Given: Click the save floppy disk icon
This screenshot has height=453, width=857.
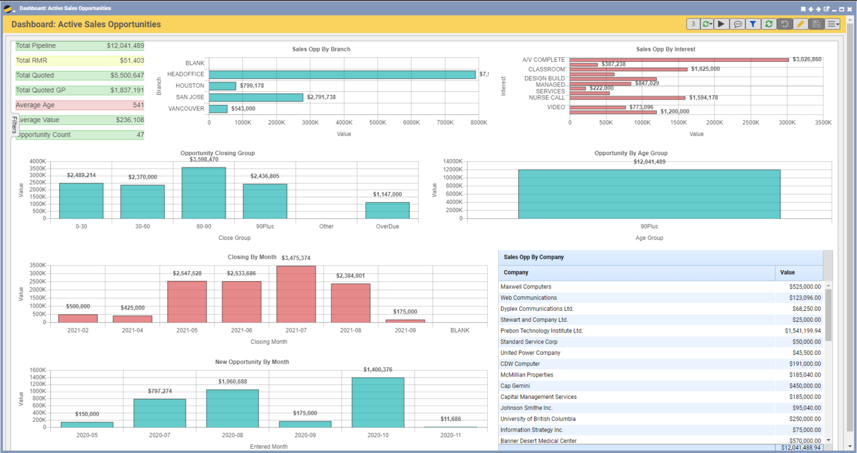Looking at the screenshot, I should tap(816, 24).
